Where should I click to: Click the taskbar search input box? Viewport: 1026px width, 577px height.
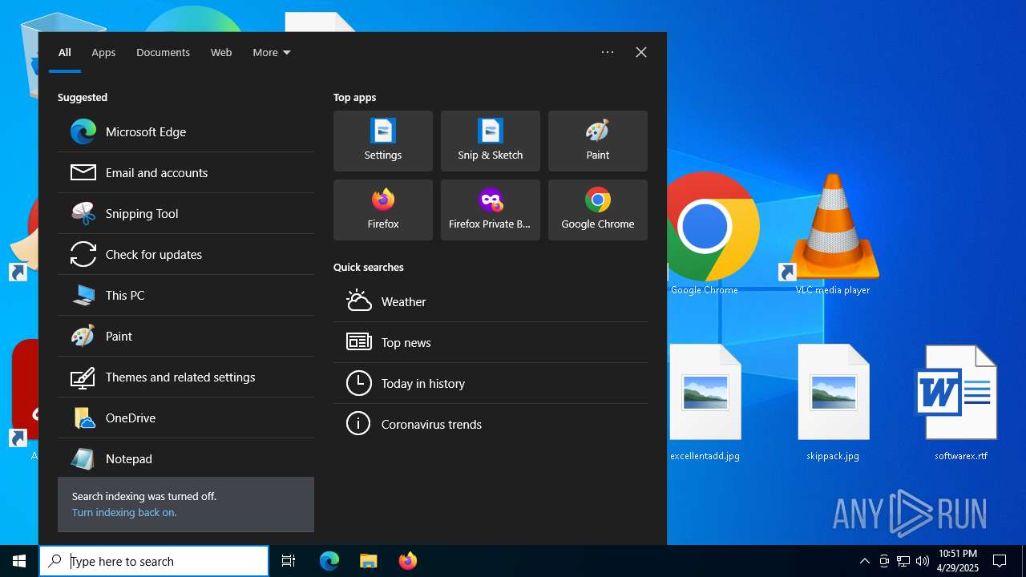154,561
